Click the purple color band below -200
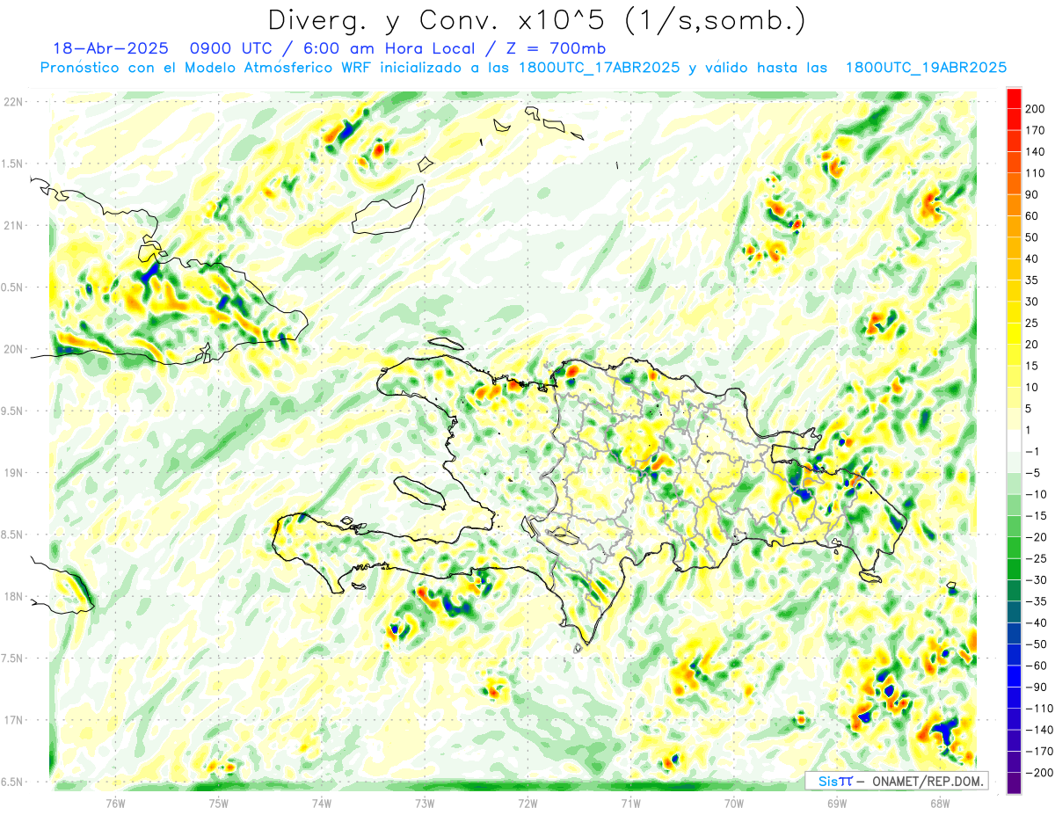The height and width of the screenshot is (815, 1055). point(1015,783)
